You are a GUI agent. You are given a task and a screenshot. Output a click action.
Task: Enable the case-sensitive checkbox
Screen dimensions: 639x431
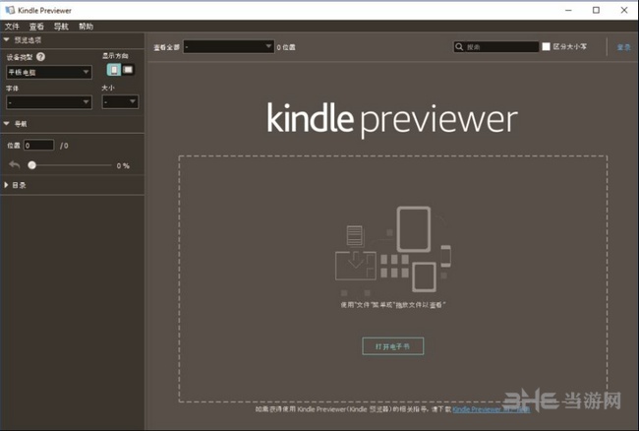[x=546, y=46]
